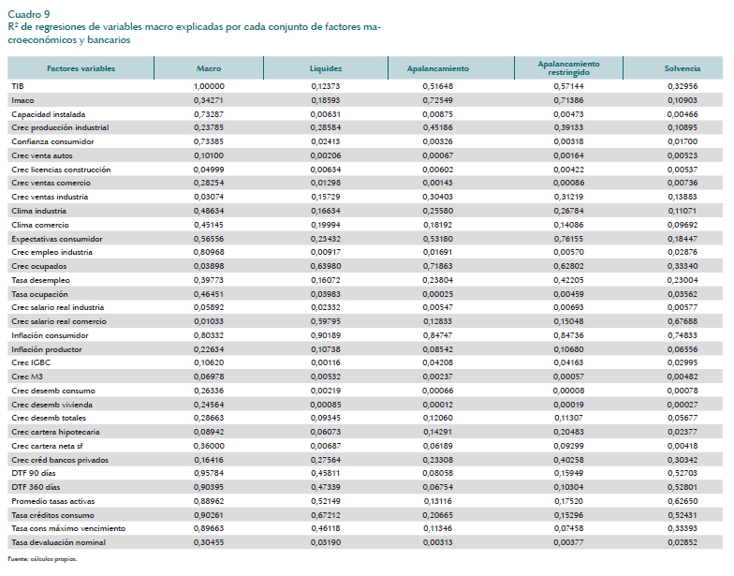This screenshot has height=576, width=734.
Task: Click the 'Liquidez' column header
Action: (326, 68)
